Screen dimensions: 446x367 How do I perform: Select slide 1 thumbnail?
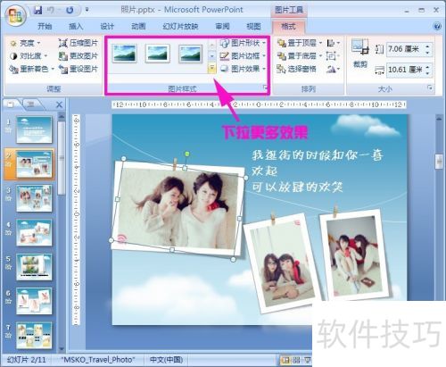coord(34,129)
